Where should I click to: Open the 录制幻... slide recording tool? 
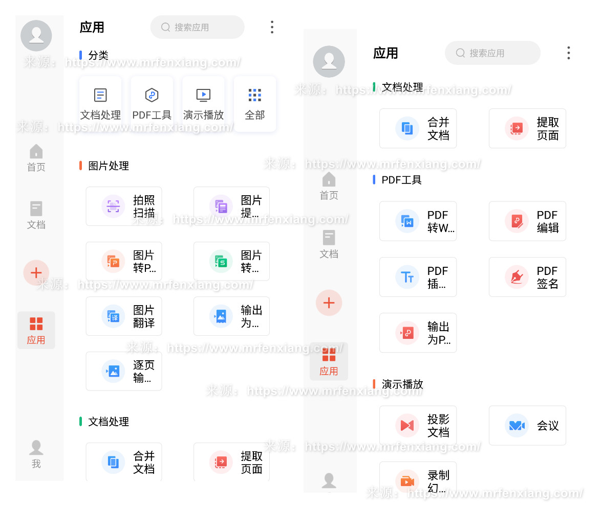click(x=418, y=479)
